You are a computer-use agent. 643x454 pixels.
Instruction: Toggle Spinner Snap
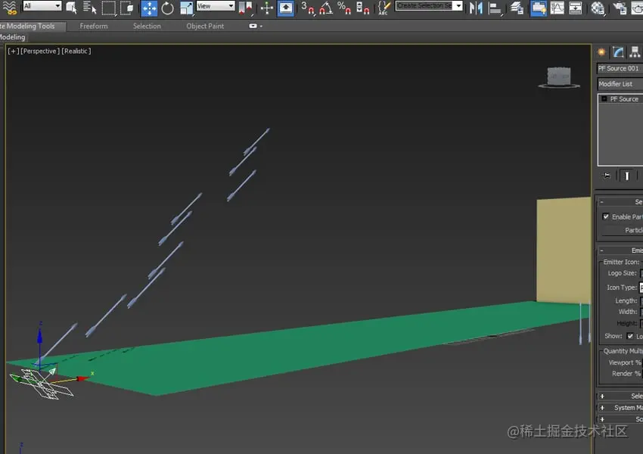(x=362, y=8)
